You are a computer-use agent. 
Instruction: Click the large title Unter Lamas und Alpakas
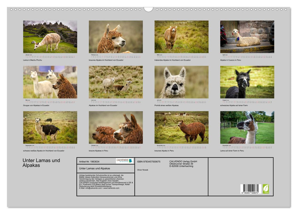click(41, 163)
